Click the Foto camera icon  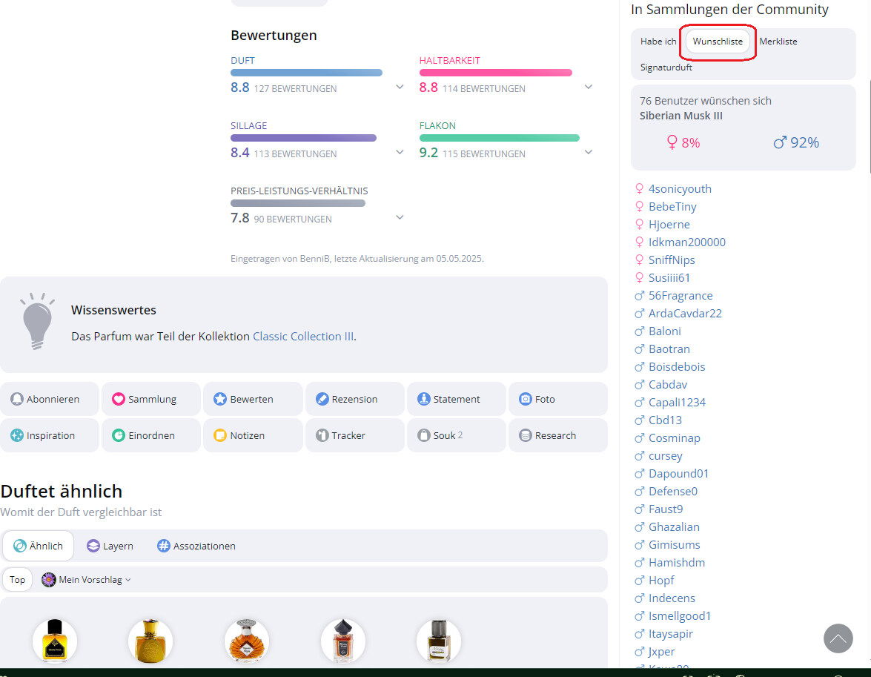click(526, 399)
